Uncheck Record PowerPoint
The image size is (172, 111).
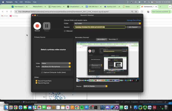[36, 81]
